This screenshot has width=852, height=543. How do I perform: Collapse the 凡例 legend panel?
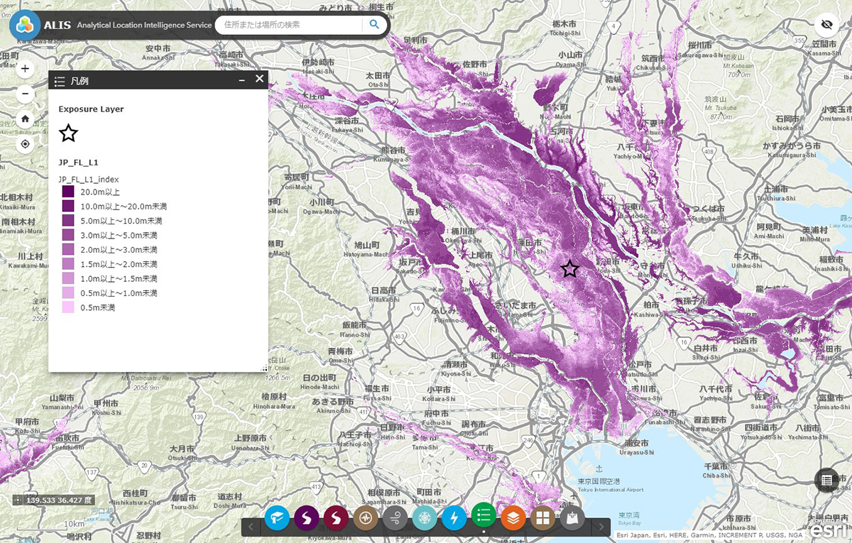(242, 80)
